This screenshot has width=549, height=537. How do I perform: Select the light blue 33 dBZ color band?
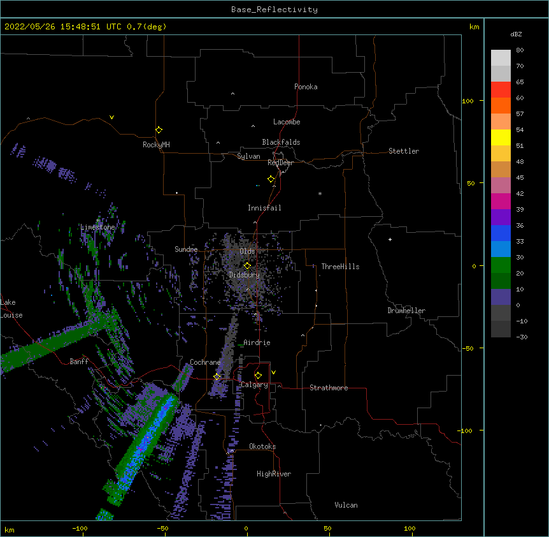[x=501, y=249]
